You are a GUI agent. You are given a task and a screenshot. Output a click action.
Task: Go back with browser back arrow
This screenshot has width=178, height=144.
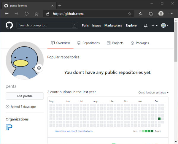7,14
